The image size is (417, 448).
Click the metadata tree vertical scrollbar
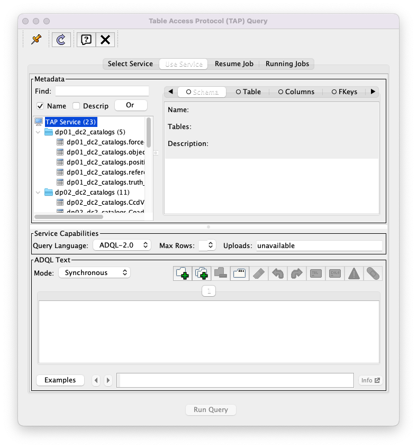(x=149, y=133)
